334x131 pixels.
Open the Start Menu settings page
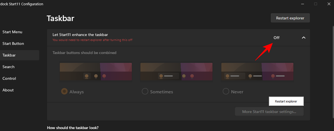[12, 32]
